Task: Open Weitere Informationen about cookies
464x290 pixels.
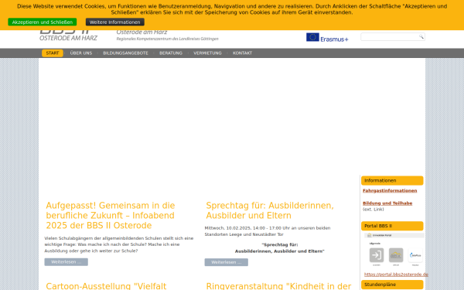Action: [x=114, y=22]
